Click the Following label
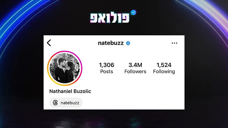 (x=164, y=72)
